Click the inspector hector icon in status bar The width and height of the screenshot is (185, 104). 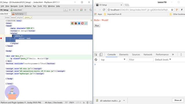(x=87, y=103)
